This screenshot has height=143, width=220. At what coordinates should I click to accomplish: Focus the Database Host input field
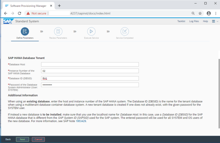(90, 65)
